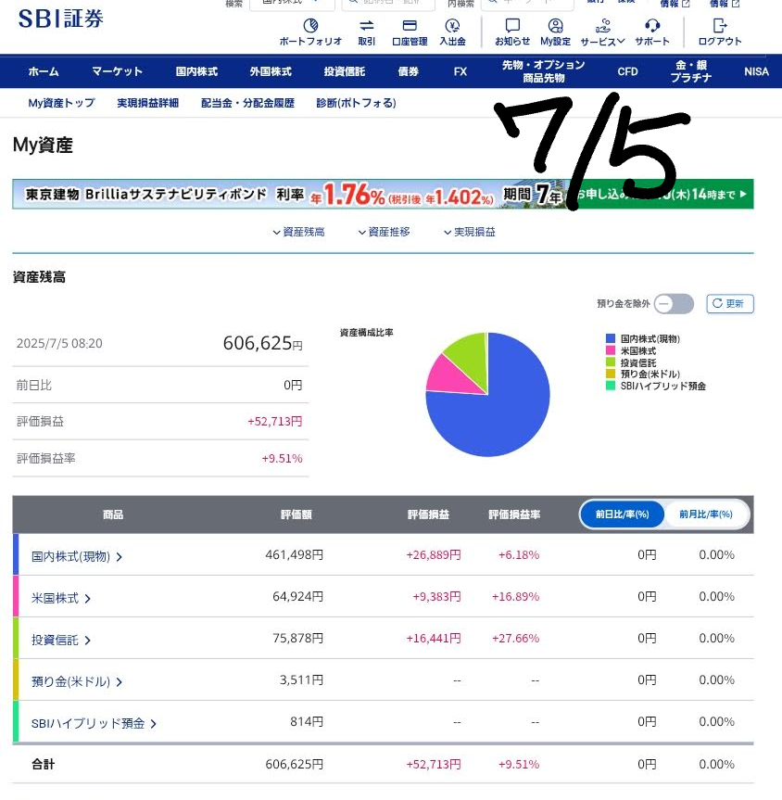Go to 実現損益詳細 sub-tab

[148, 103]
